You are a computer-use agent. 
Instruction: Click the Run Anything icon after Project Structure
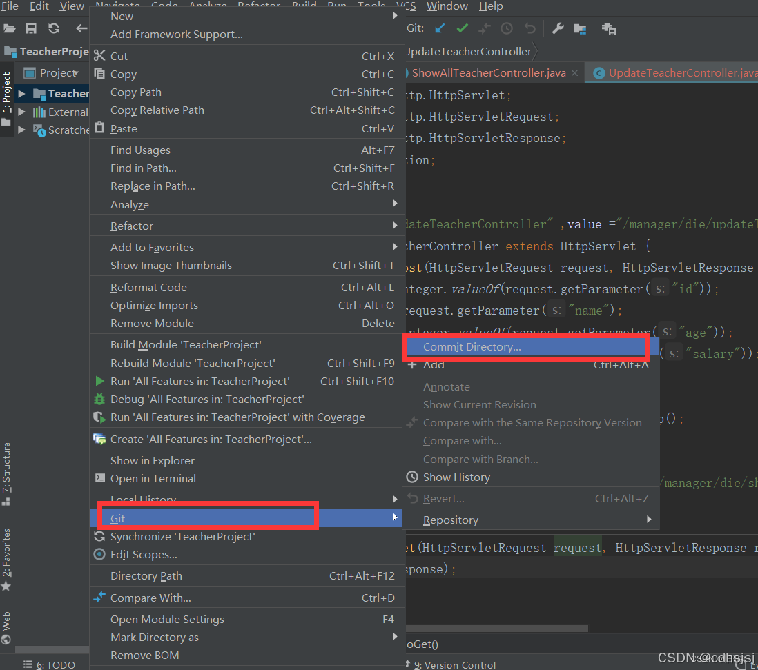pyautogui.click(x=609, y=29)
